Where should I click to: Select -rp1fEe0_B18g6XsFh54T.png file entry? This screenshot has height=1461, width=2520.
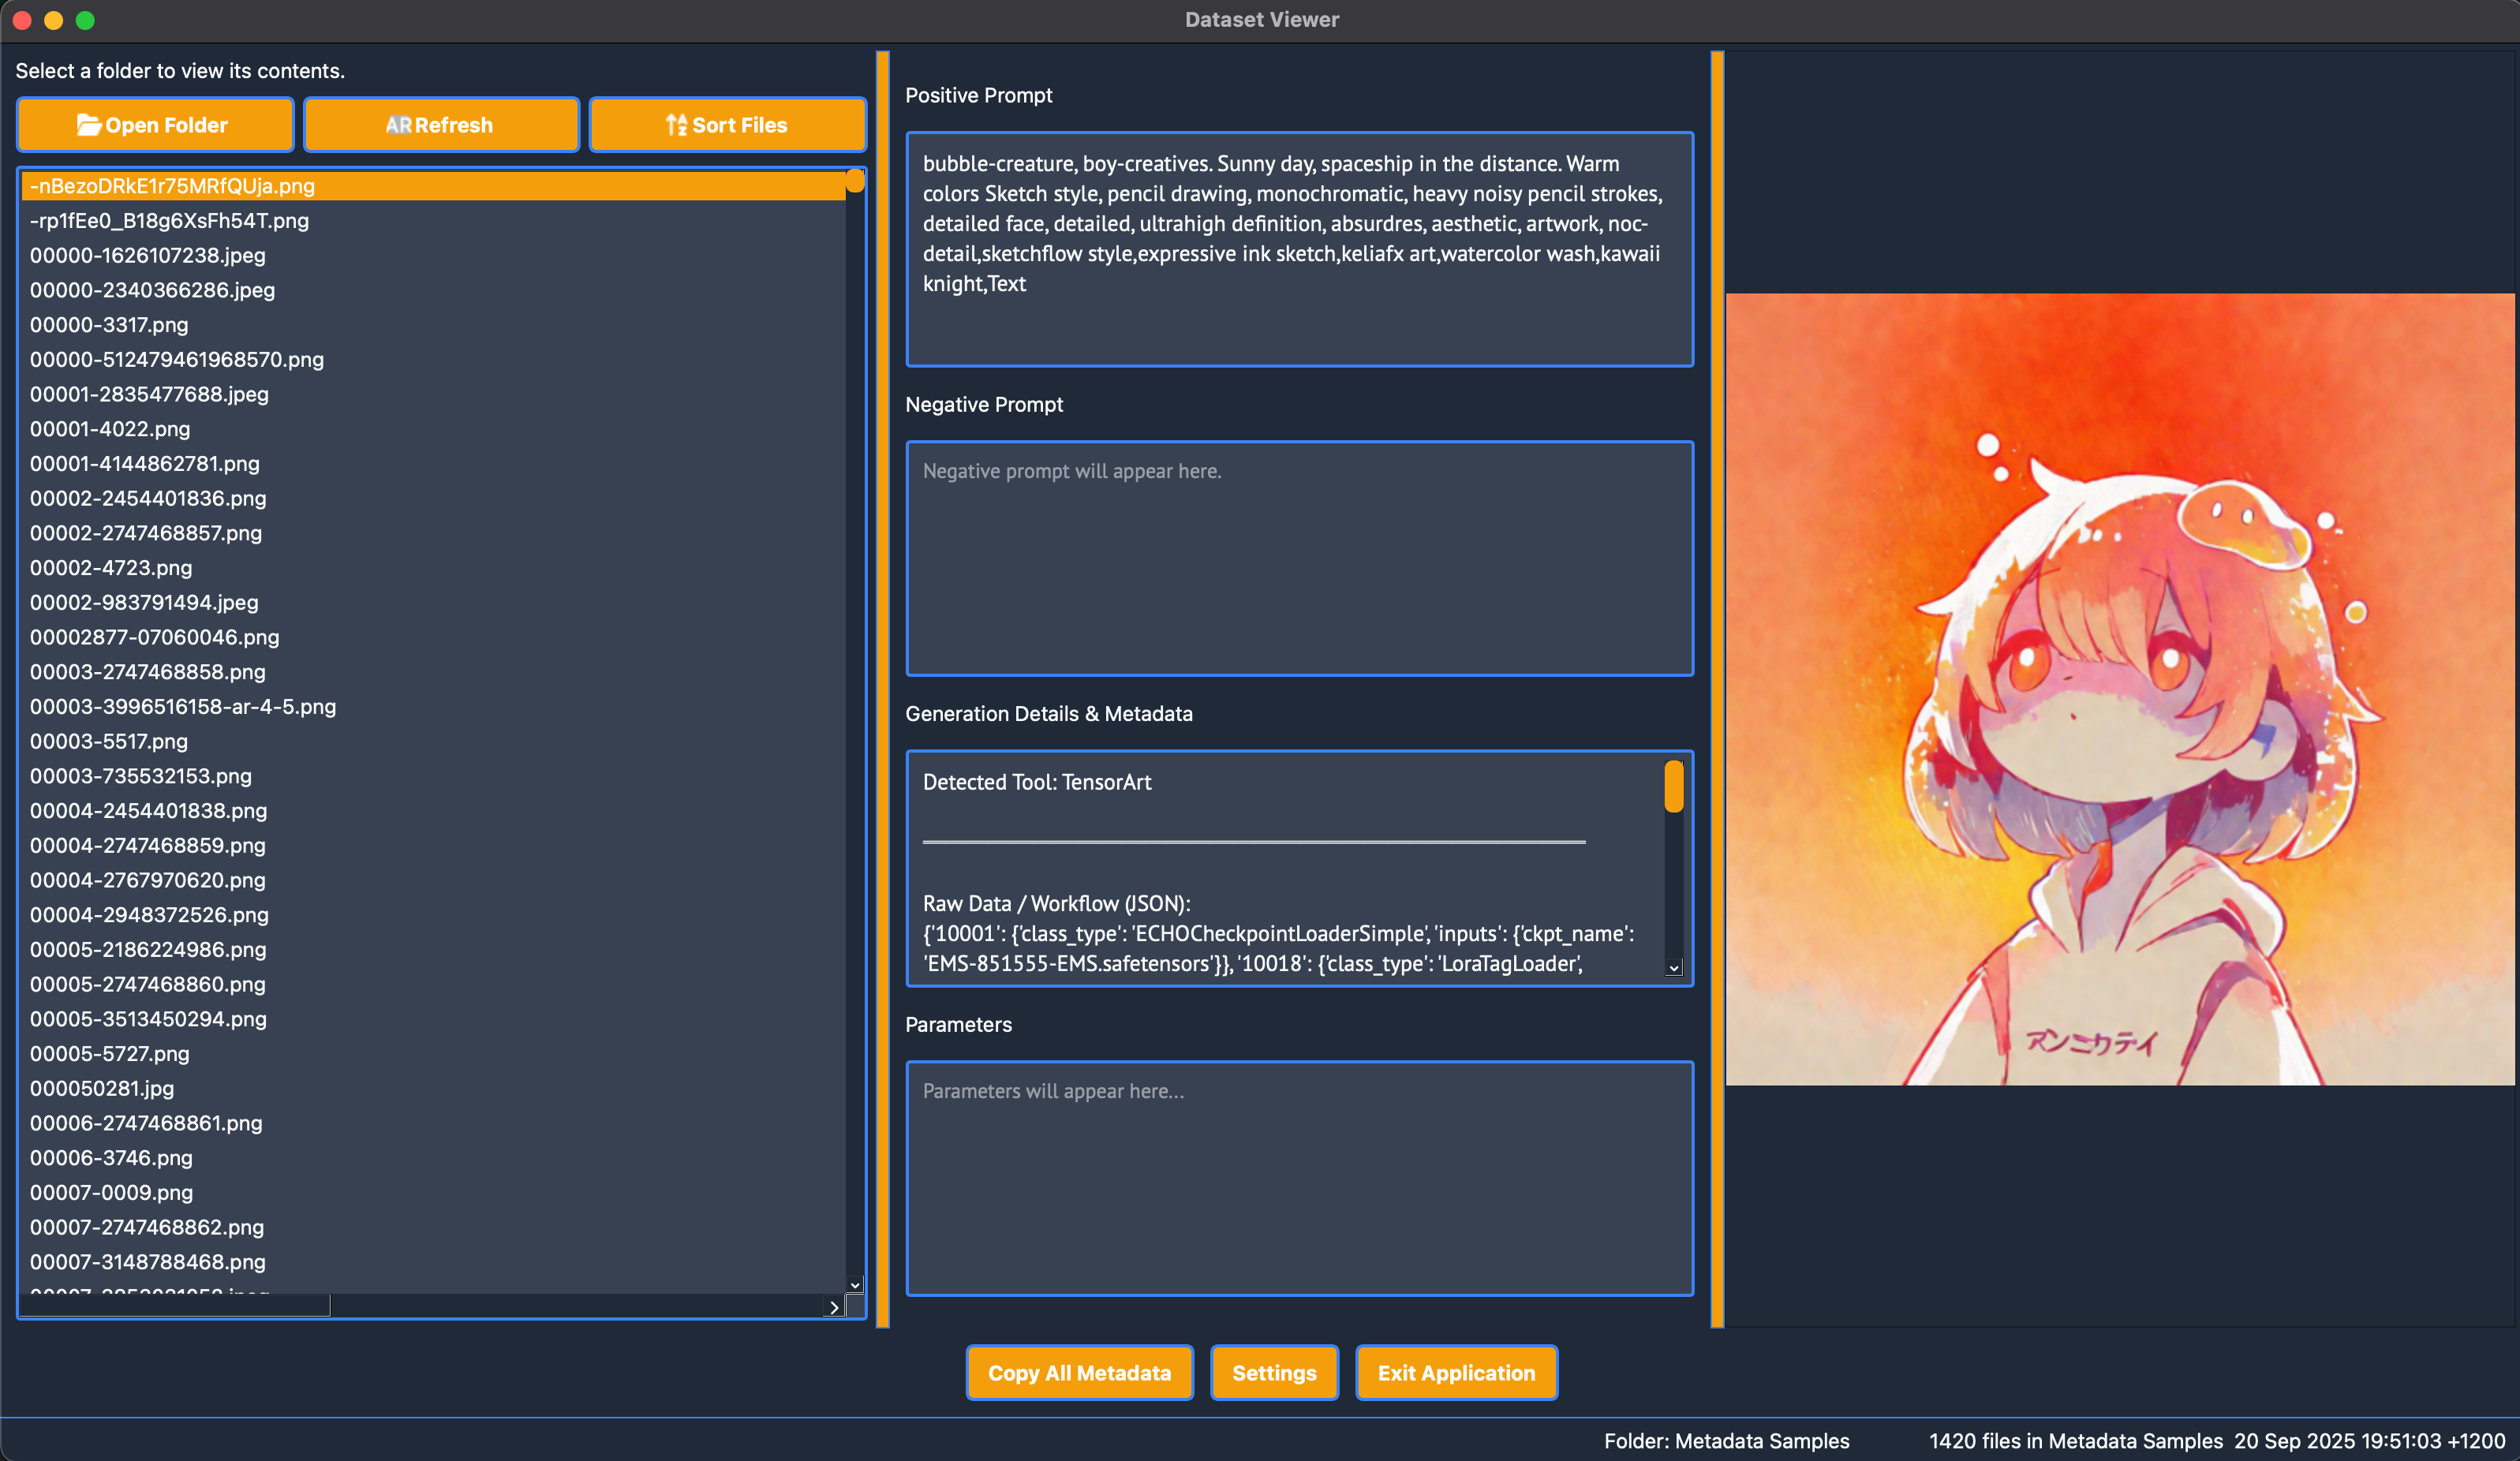click(x=169, y=221)
